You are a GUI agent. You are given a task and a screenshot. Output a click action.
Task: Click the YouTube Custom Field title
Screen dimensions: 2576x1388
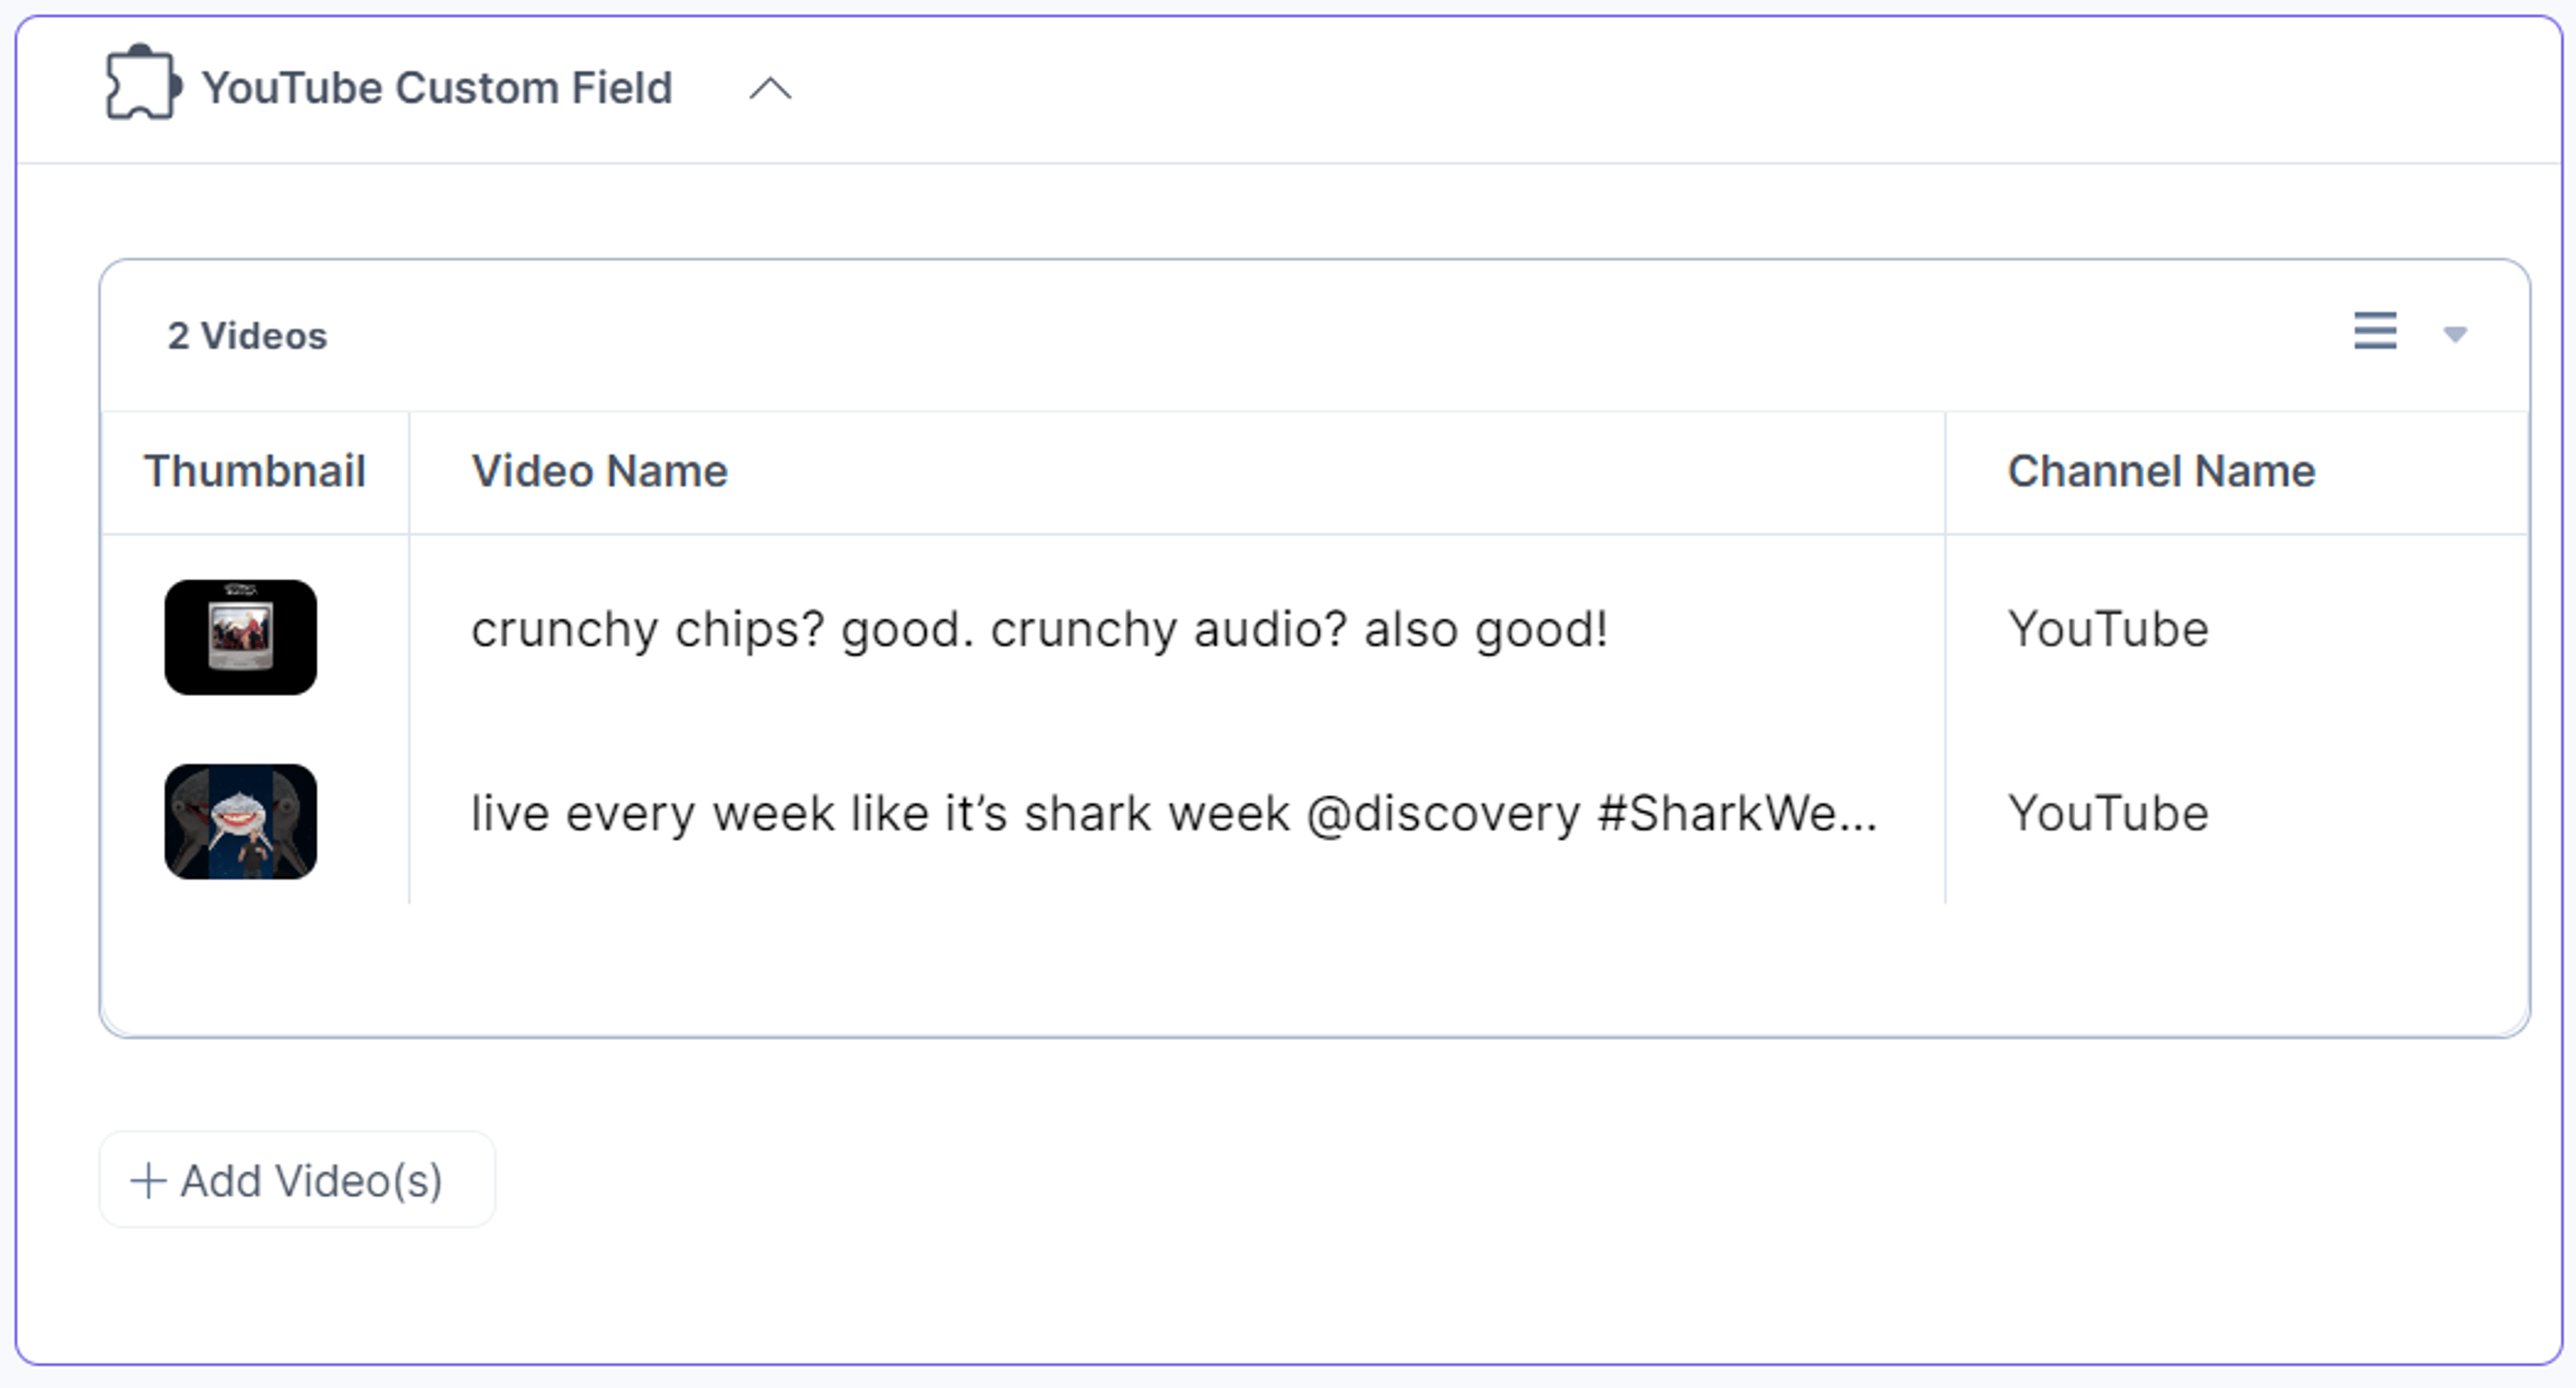pyautogui.click(x=437, y=88)
